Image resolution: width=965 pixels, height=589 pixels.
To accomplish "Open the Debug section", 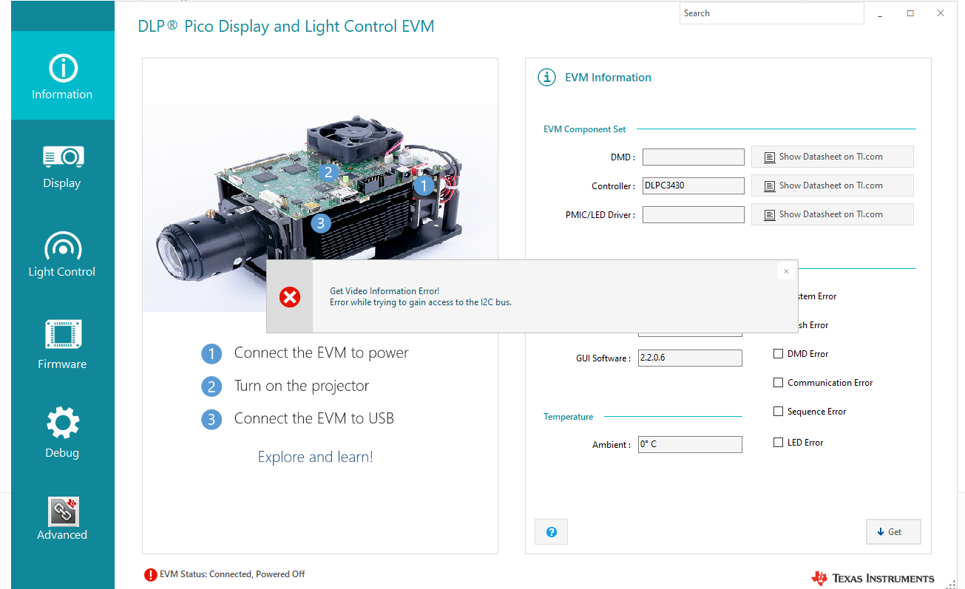I will click(62, 434).
